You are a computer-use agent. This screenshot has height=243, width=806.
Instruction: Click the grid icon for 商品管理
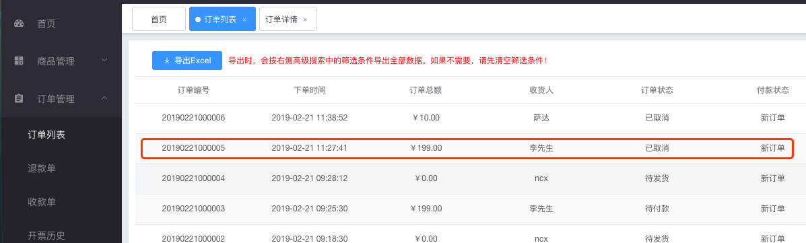click(x=19, y=61)
